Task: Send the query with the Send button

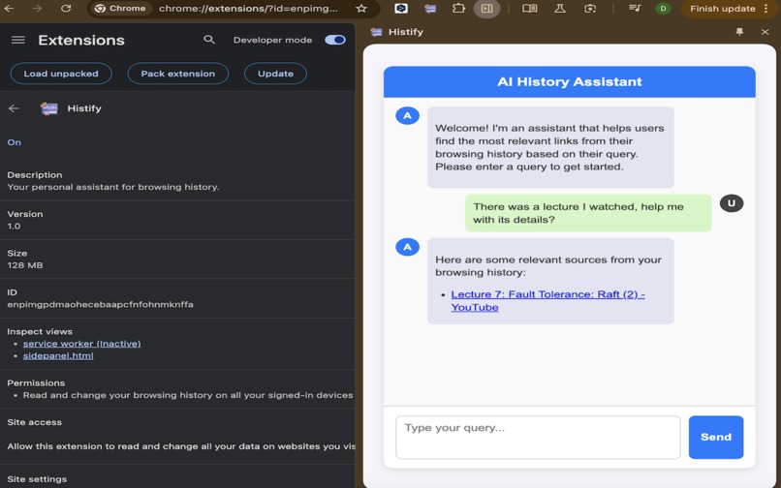Action: (x=716, y=437)
